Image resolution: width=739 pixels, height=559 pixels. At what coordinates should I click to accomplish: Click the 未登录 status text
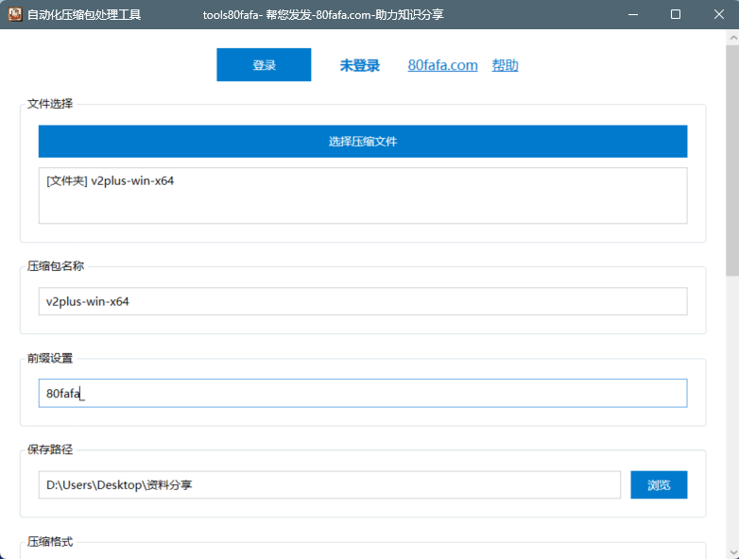click(x=359, y=65)
